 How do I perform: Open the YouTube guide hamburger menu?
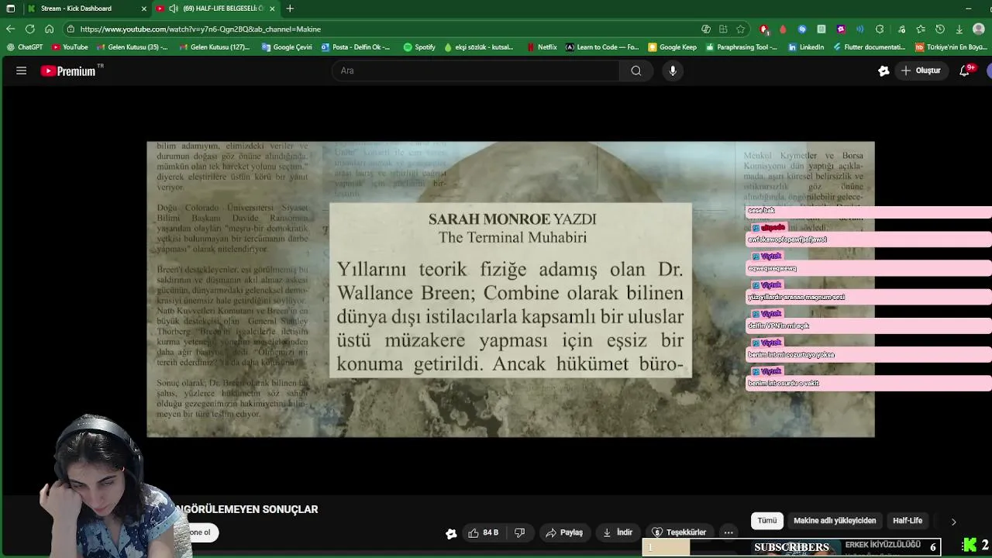pos(22,71)
